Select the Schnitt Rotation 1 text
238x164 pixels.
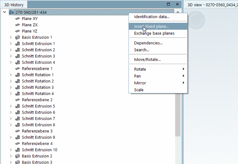(x=38, y=75)
